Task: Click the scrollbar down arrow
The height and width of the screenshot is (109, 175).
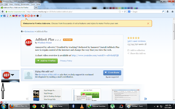Action: click(174, 100)
